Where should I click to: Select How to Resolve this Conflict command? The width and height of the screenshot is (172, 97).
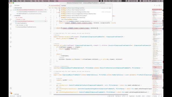pyautogui.click(x=86, y=16)
